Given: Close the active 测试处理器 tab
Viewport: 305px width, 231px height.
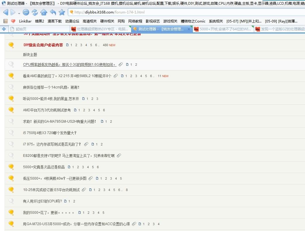Looking at the screenshot, I should 189,29.
